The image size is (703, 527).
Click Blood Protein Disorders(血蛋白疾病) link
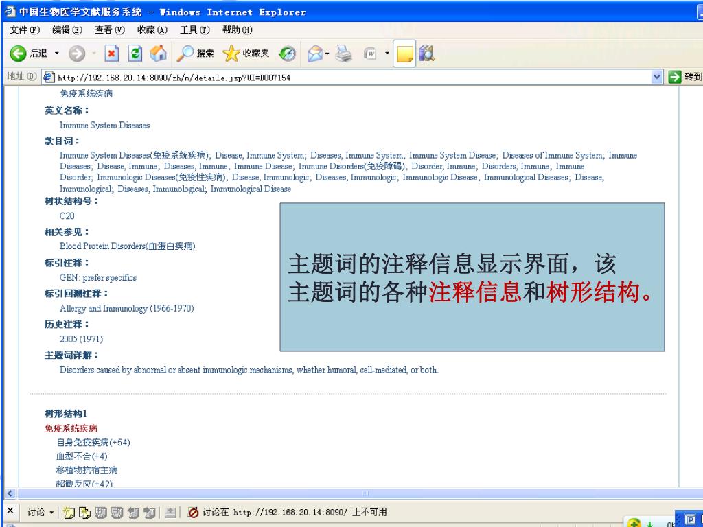coord(128,246)
